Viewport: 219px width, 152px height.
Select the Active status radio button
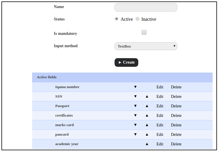pyautogui.click(x=117, y=19)
